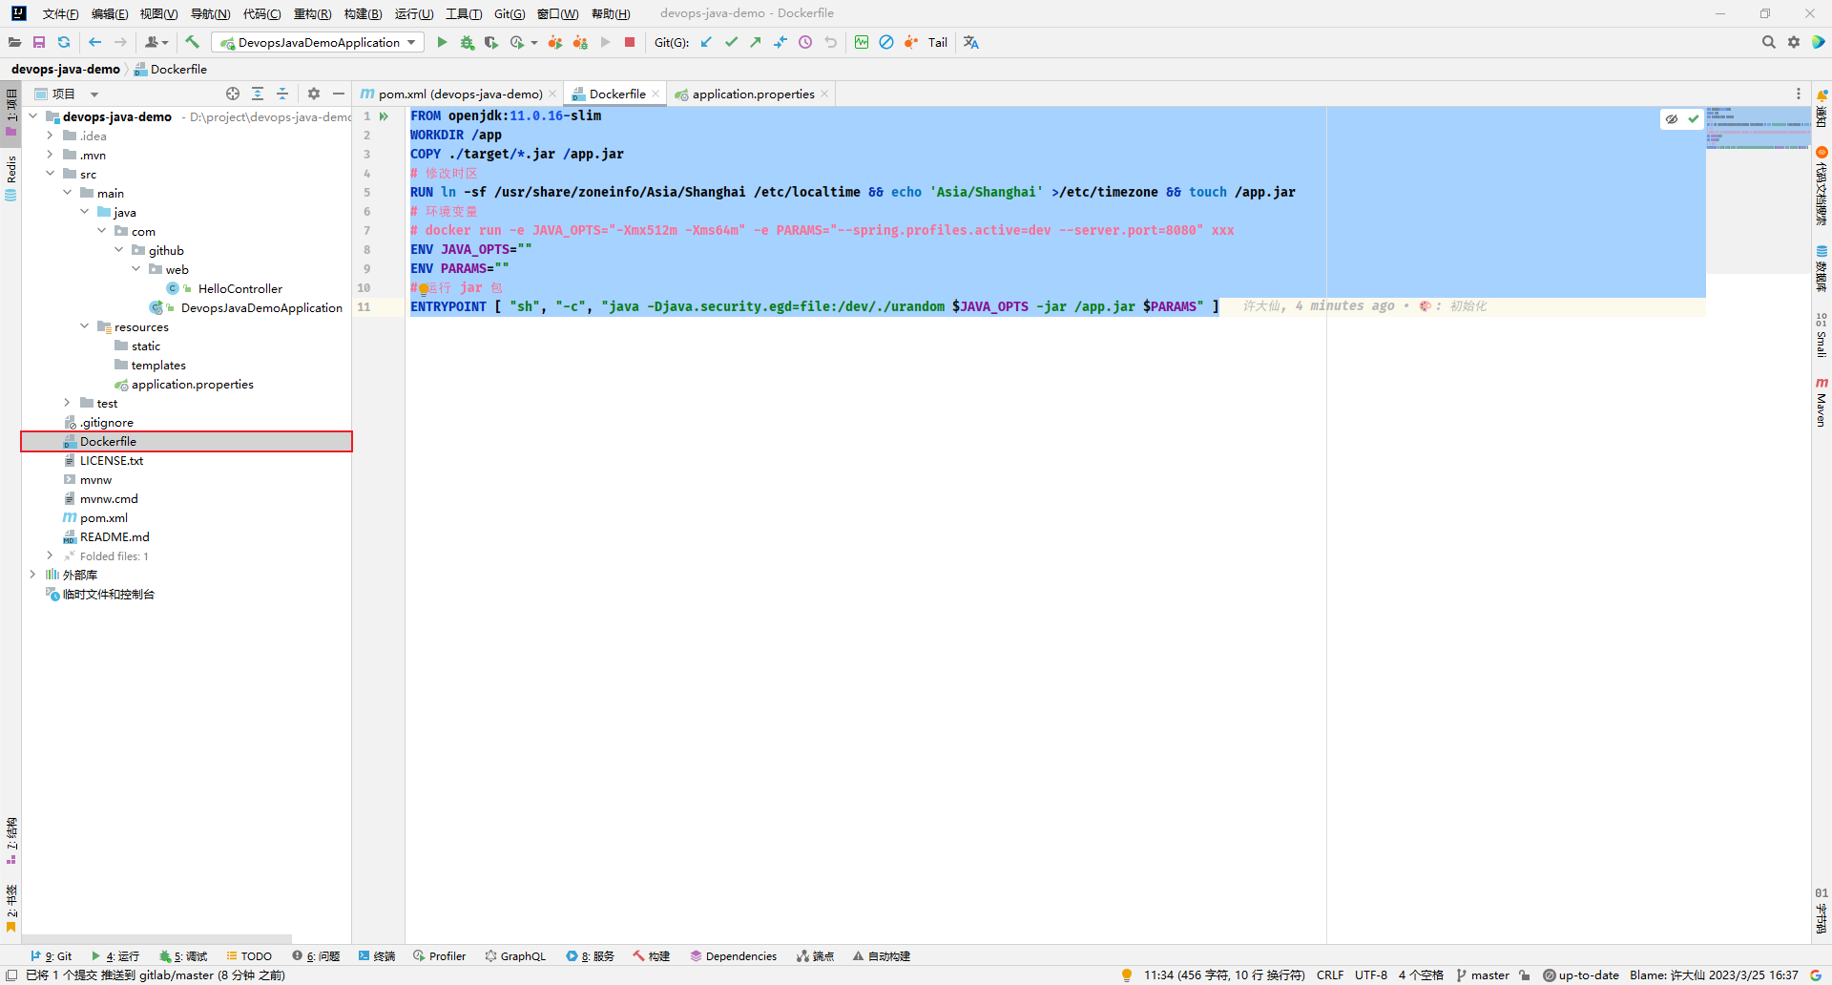
Task: Open project panel options gear
Action: point(314,94)
